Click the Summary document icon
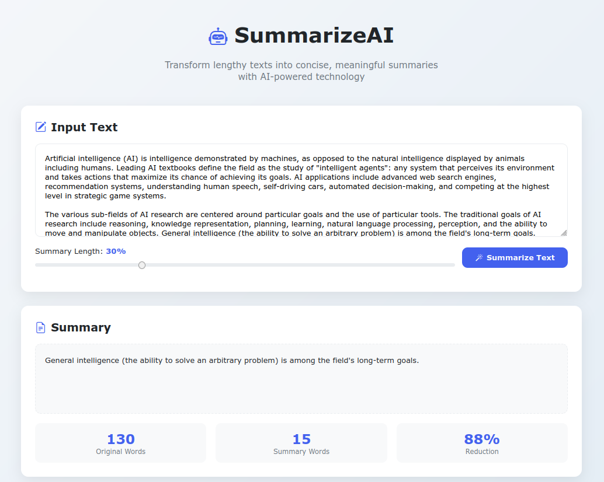 pyautogui.click(x=40, y=327)
